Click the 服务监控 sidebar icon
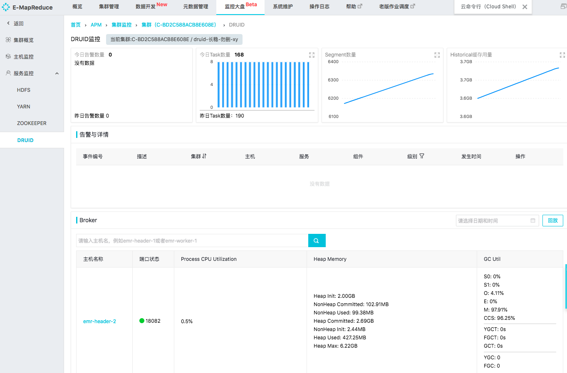 8,73
